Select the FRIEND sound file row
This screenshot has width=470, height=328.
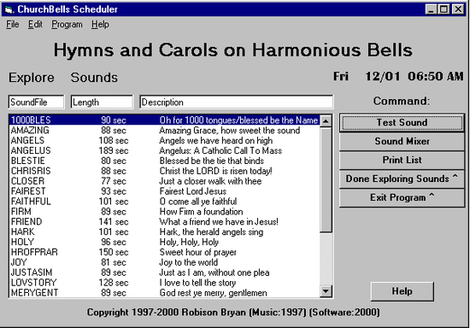click(164, 222)
